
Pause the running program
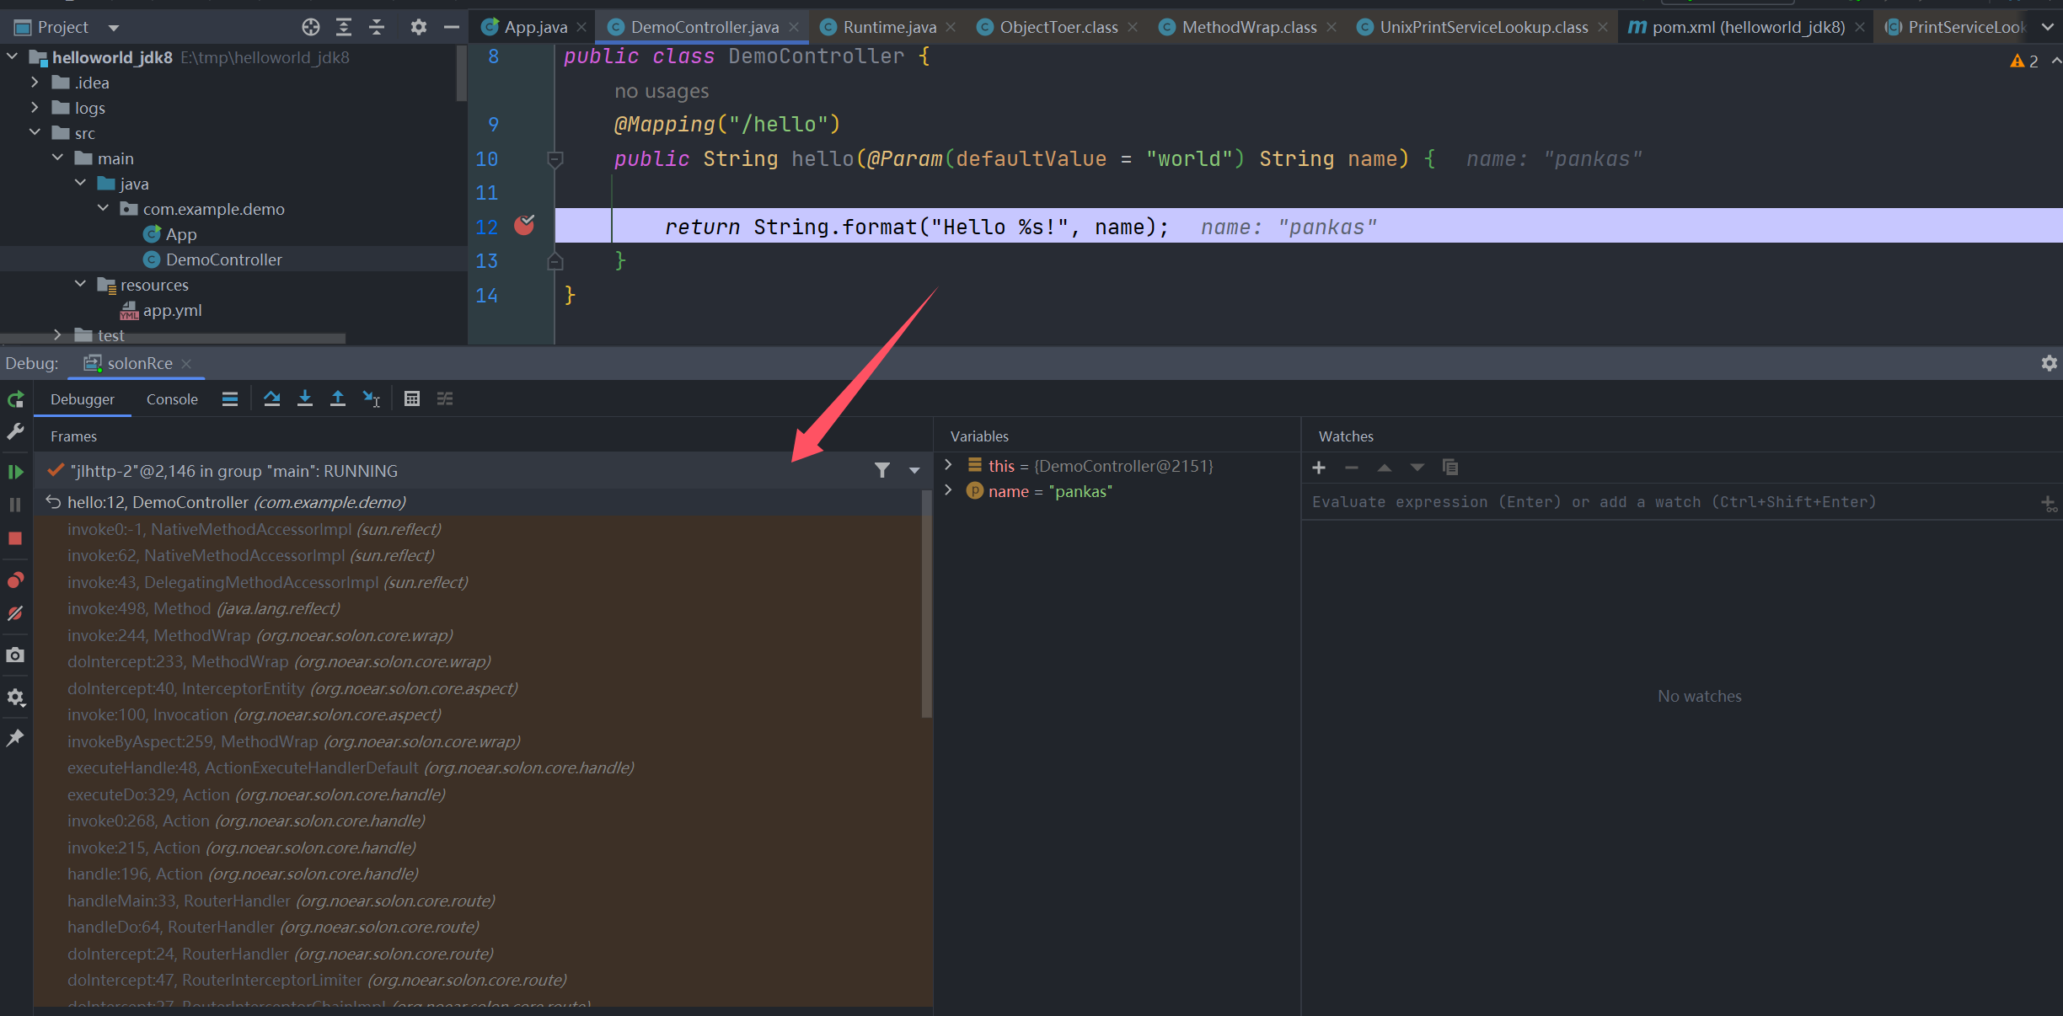pyautogui.click(x=15, y=505)
